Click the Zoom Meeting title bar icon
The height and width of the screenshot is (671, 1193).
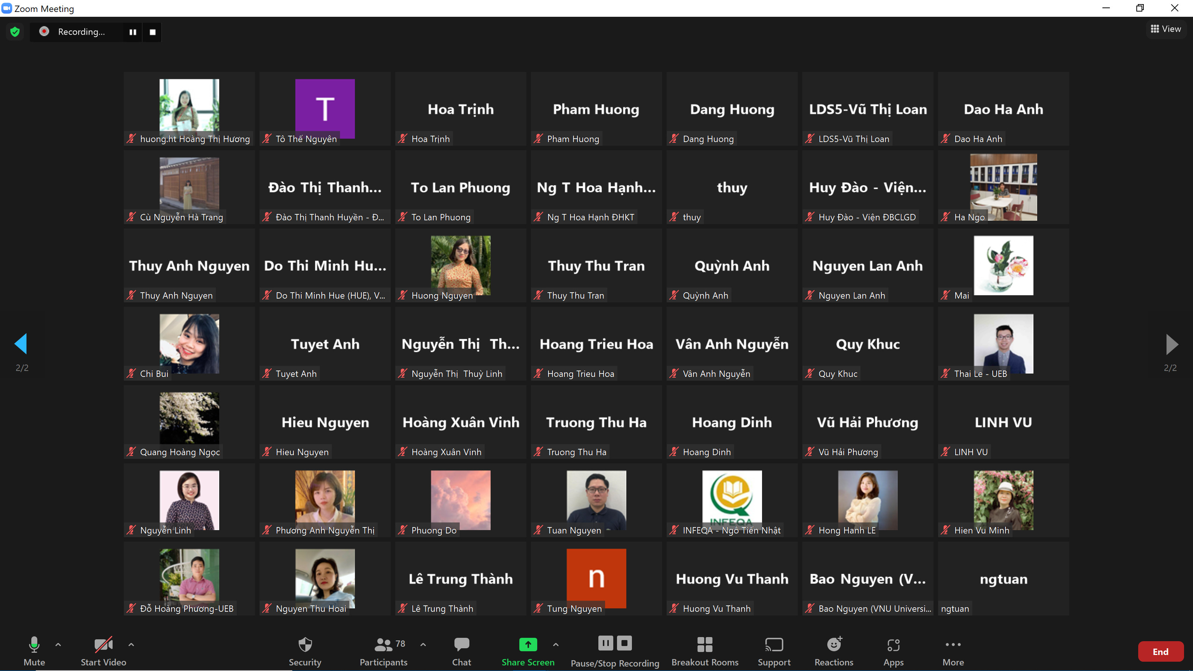pyautogui.click(x=6, y=8)
